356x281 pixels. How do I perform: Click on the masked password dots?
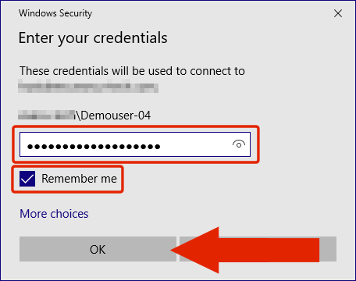pos(94,147)
